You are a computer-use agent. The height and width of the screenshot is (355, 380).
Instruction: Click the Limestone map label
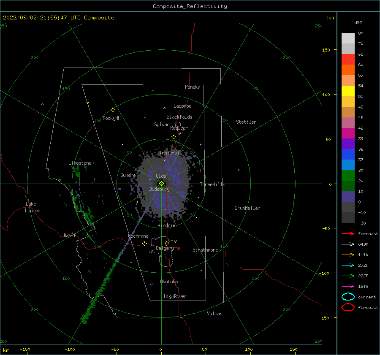click(80, 163)
